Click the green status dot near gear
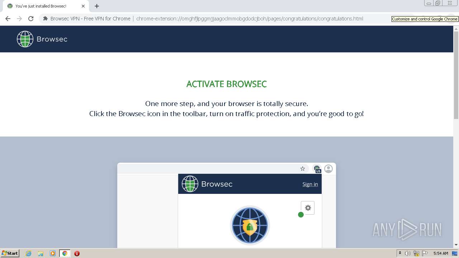Image resolution: width=459 pixels, height=258 pixels. click(301, 215)
